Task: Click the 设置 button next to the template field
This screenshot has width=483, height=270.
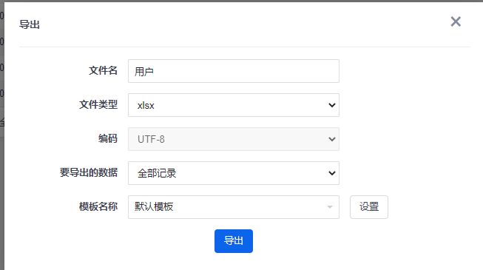Action: point(368,207)
